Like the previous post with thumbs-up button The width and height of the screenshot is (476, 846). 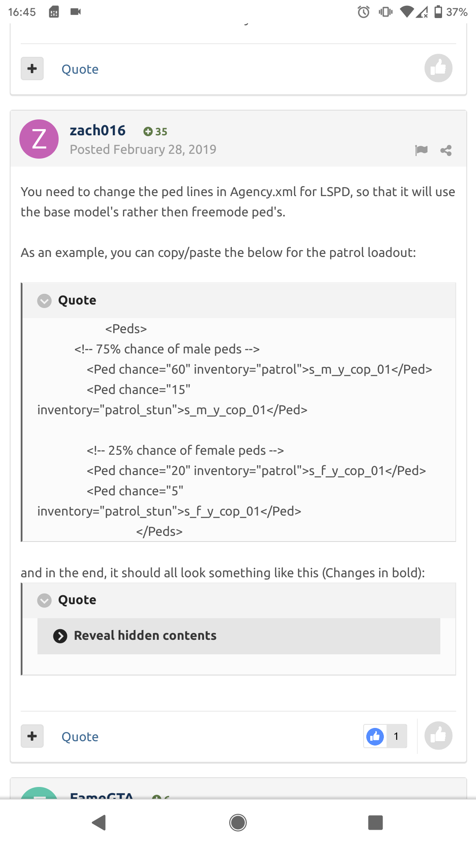point(438,68)
